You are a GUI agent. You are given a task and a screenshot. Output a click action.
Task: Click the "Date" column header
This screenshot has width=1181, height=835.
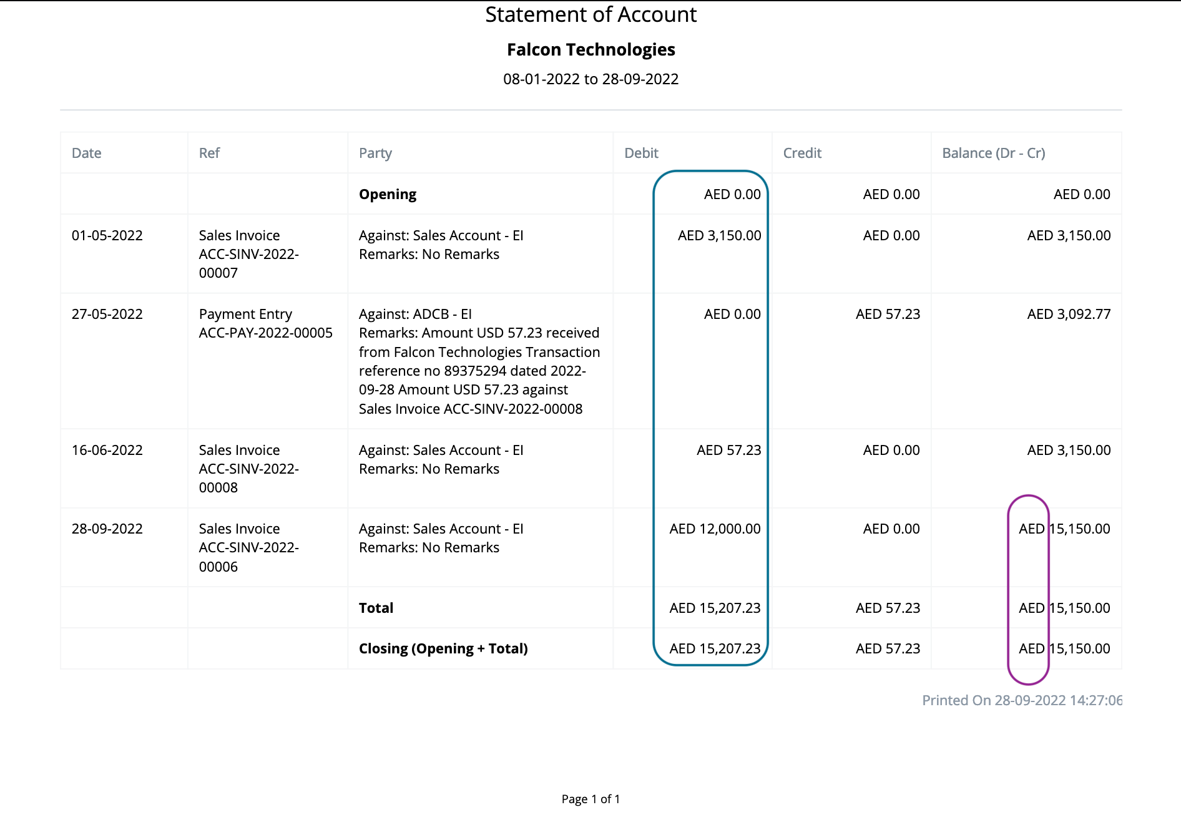click(86, 153)
